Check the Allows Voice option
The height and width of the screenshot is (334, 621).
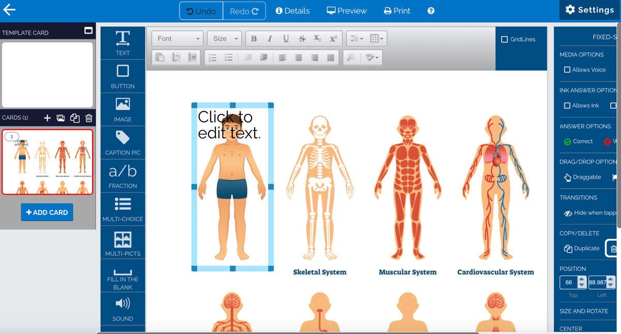pos(567,70)
